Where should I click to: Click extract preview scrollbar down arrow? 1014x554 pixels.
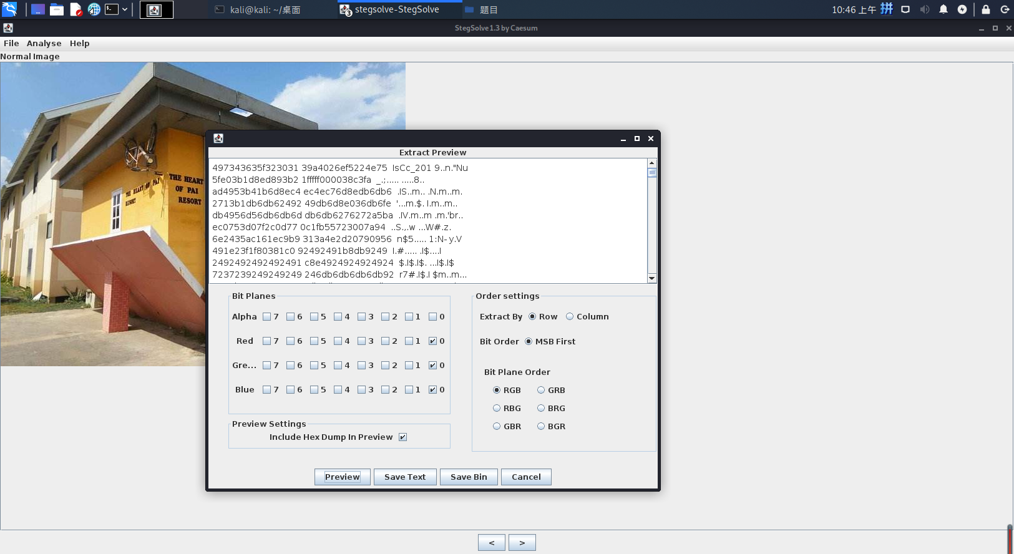pyautogui.click(x=652, y=278)
